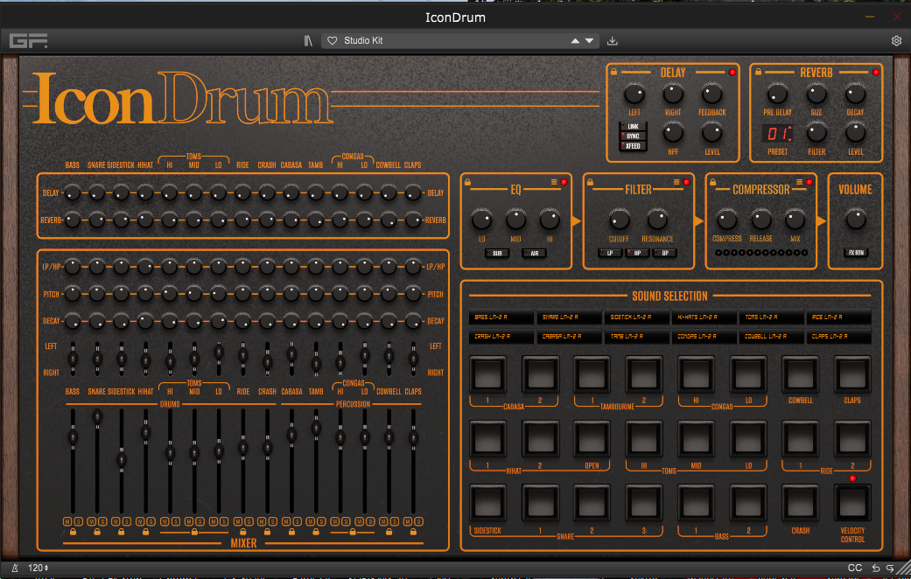
Task: Click the Velocity Control pad
Action: (852, 502)
